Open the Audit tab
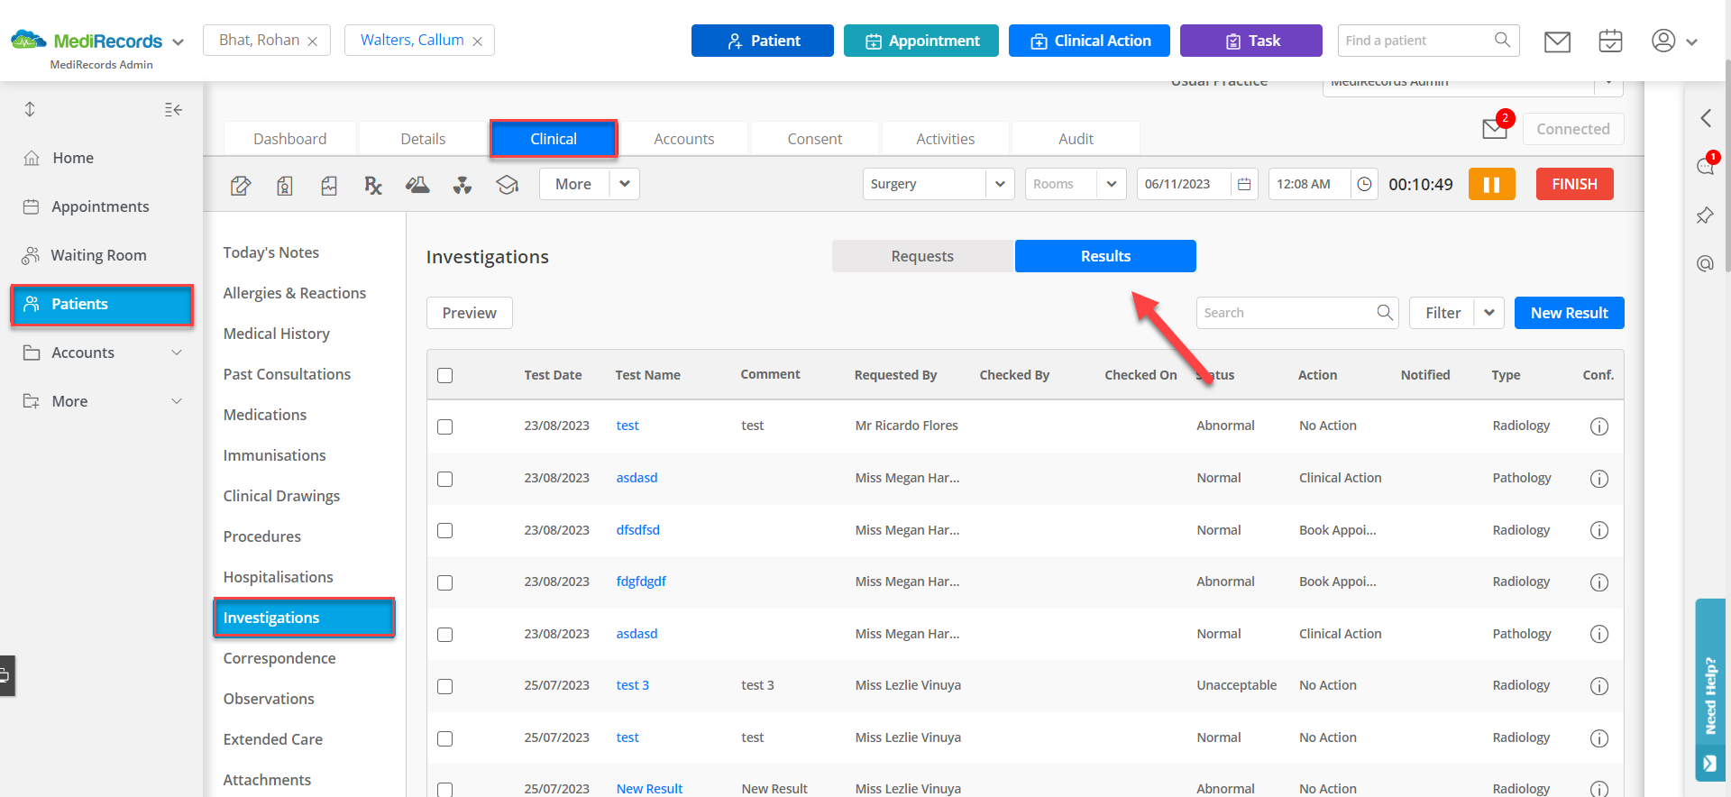Screen dimensions: 1731x797 [1076, 139]
